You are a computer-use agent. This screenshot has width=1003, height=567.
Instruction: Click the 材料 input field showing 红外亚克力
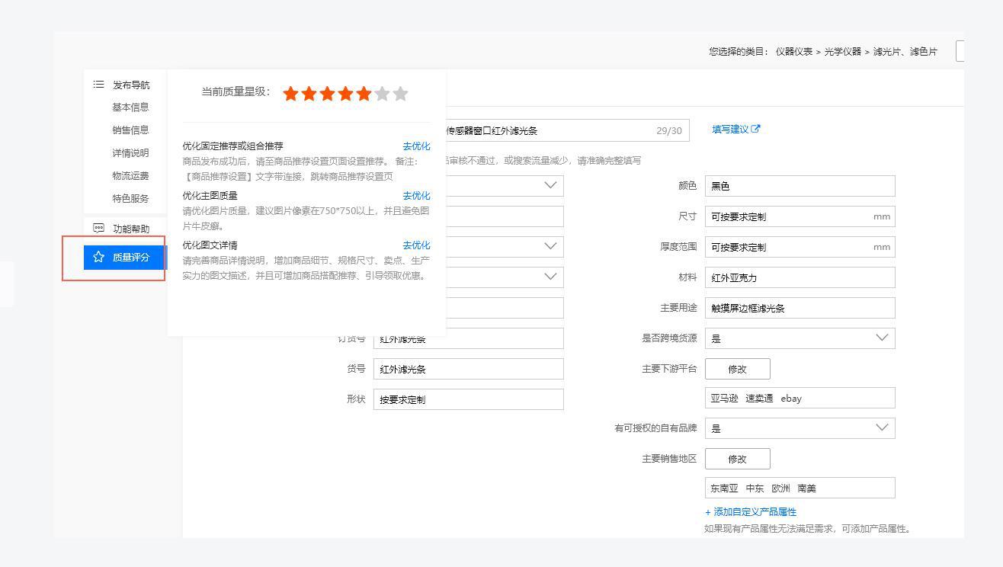[x=800, y=277]
